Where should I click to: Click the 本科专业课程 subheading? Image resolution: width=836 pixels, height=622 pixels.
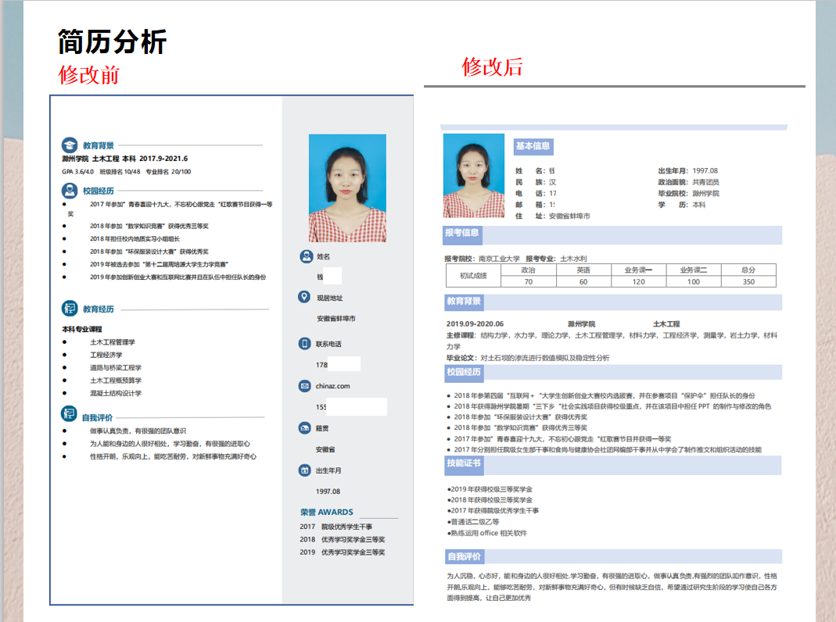(82, 329)
